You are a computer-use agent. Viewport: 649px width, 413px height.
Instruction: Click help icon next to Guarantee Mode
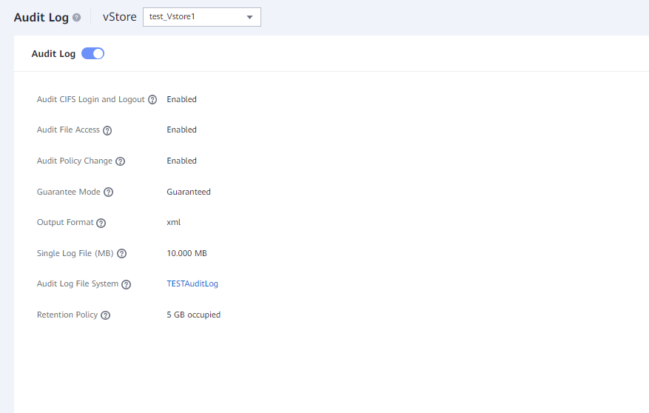coord(108,192)
